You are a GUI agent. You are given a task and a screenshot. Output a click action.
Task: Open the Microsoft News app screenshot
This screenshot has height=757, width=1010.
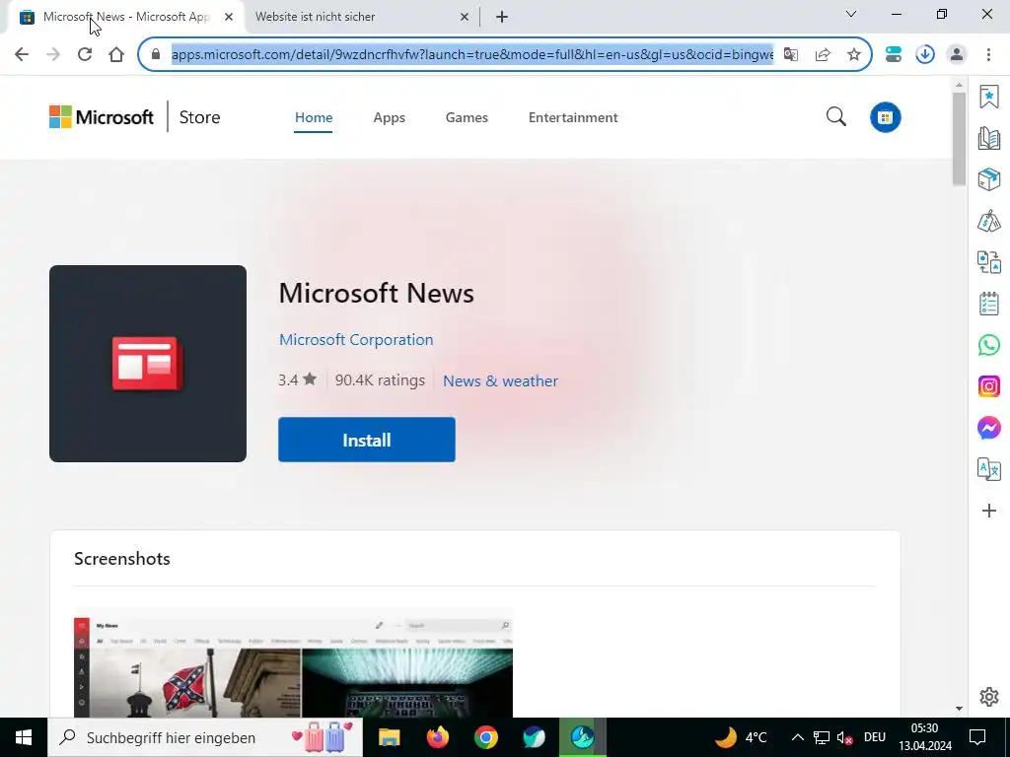[x=293, y=663]
